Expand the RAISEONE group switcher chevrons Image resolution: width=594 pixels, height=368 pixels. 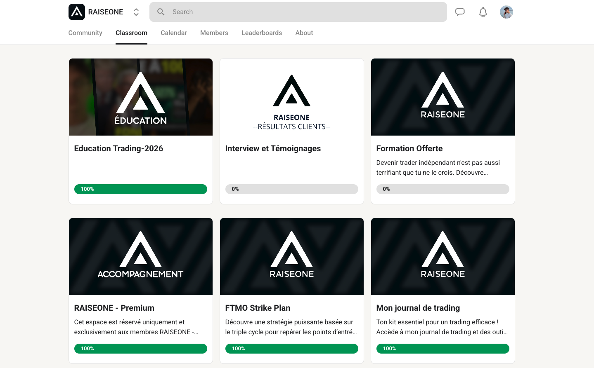pos(136,12)
